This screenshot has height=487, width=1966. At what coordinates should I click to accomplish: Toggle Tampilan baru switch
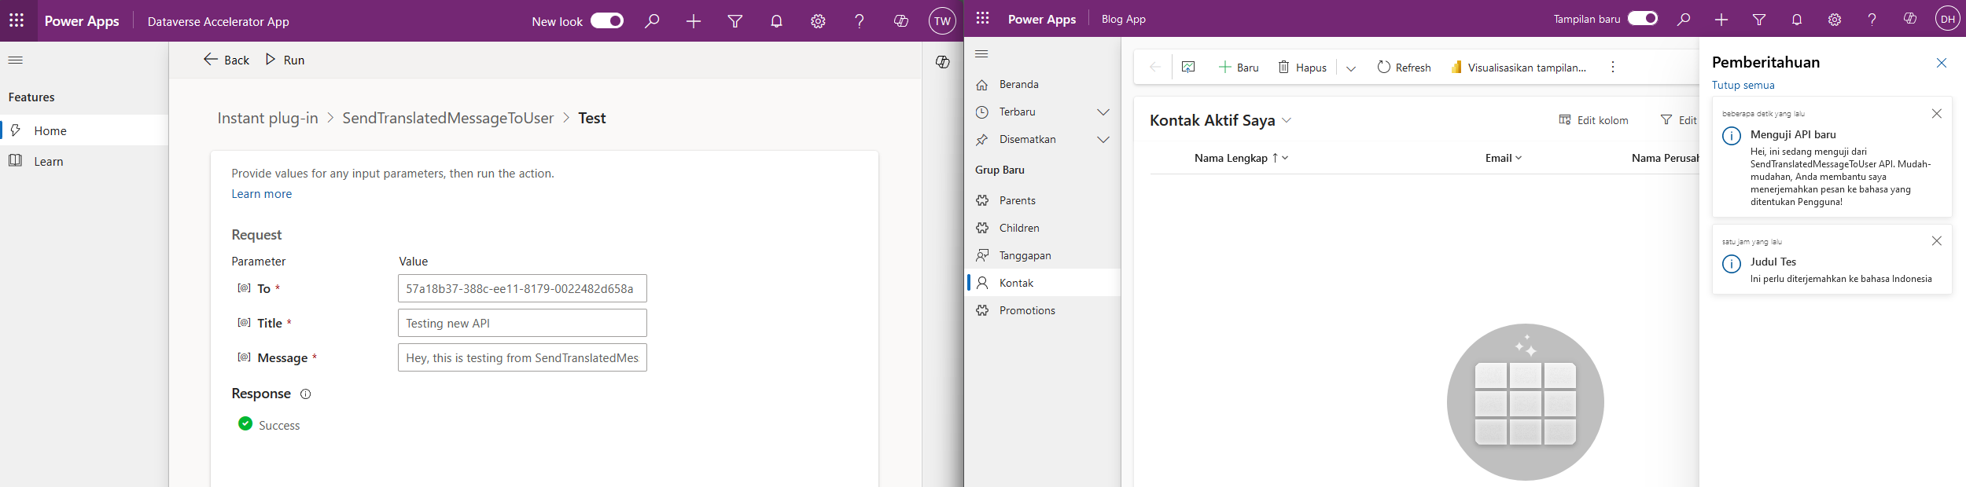point(1642,19)
